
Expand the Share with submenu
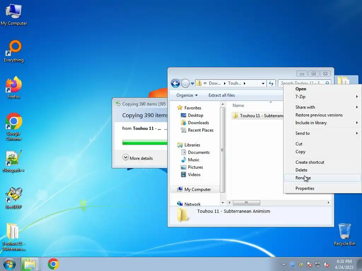(x=323, y=107)
